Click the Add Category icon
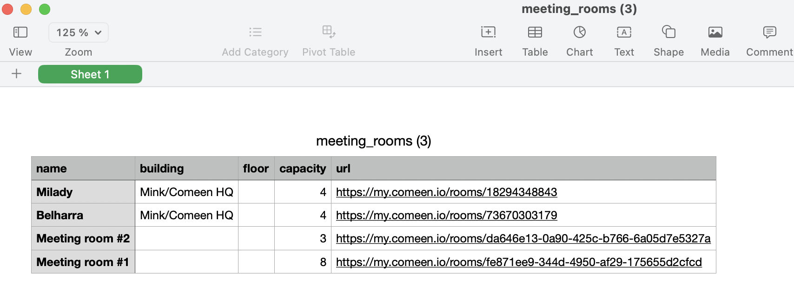Image resolution: width=794 pixels, height=292 pixels. tap(255, 32)
